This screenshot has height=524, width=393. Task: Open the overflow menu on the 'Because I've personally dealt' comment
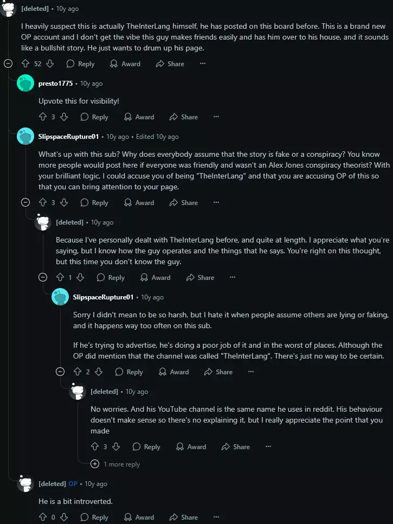tap(233, 277)
